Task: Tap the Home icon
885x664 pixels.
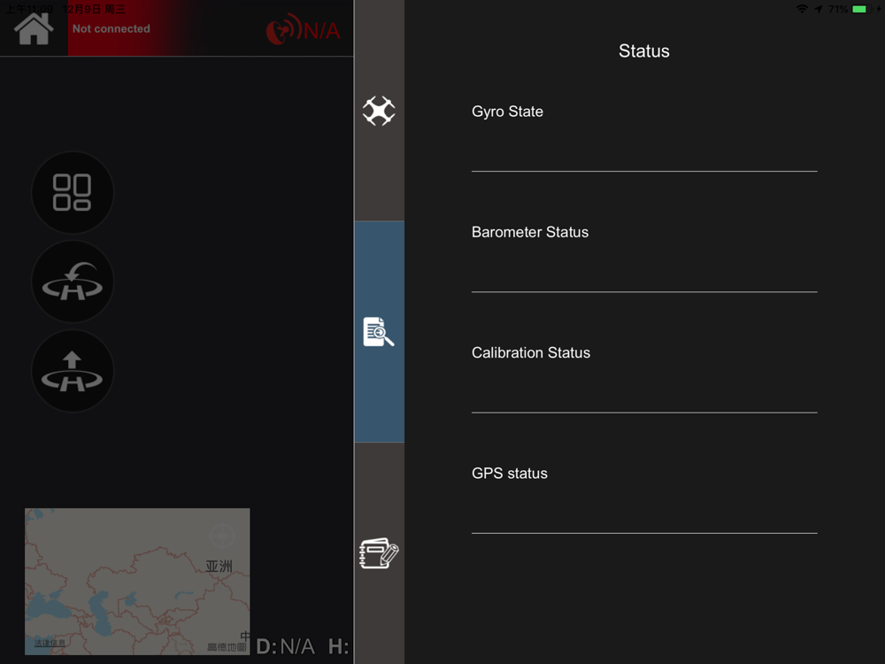Action: [x=34, y=28]
